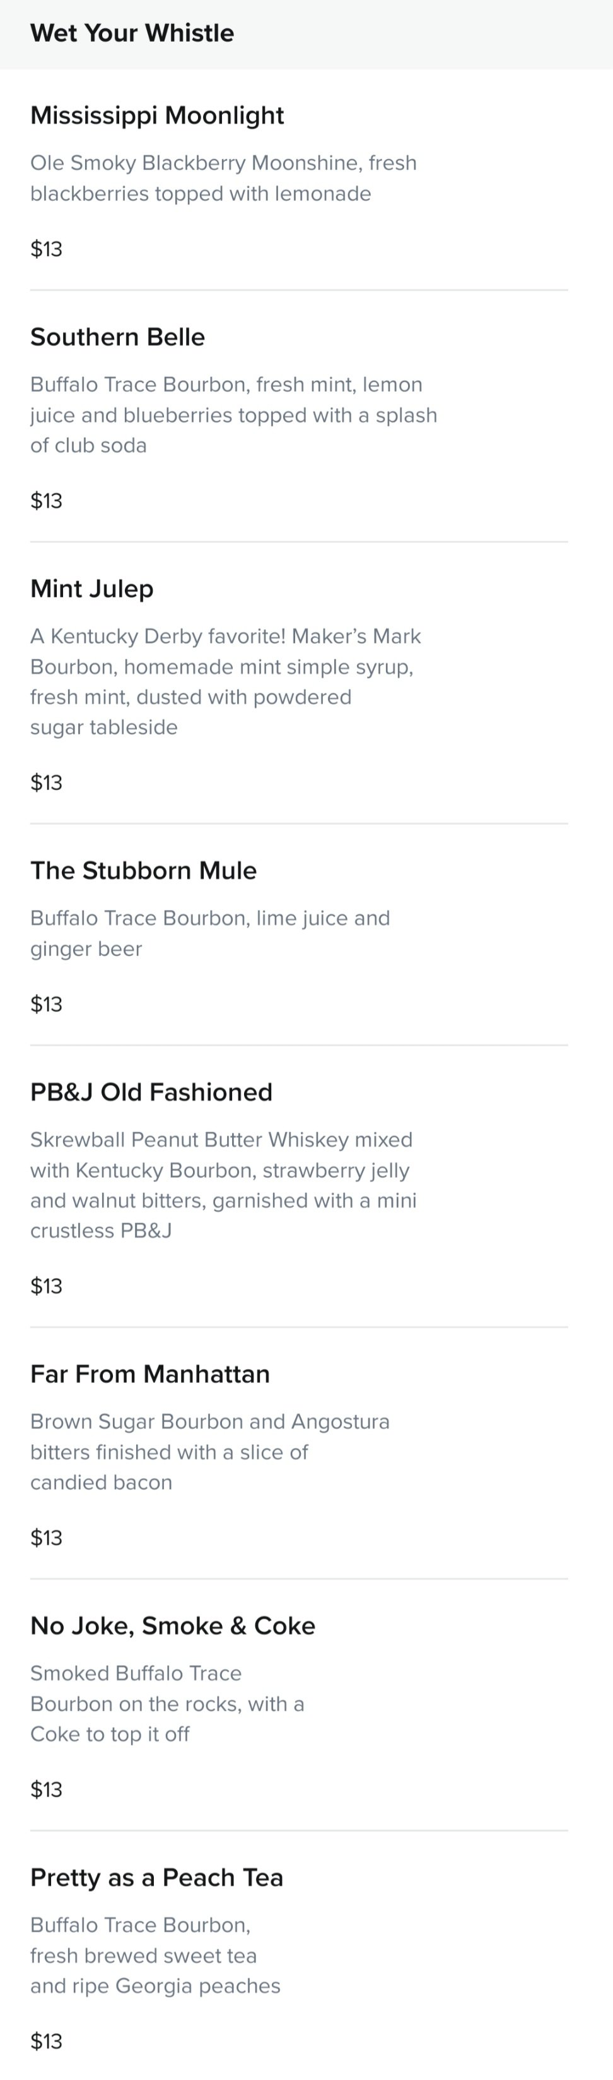This screenshot has height=2080, width=613.
Task: Click the Far From Manhattan $13 price
Action: [46, 1538]
